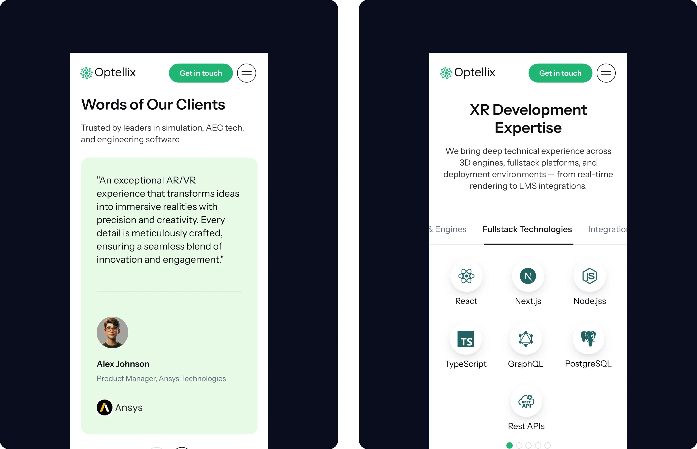Click the Next.js logo icon
This screenshot has width=697, height=449.
tap(528, 276)
